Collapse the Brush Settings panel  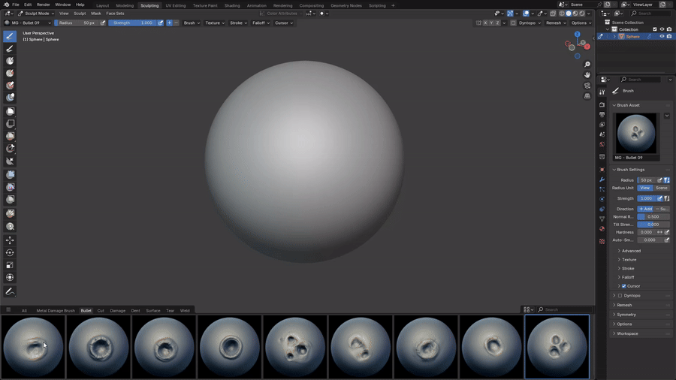click(630, 170)
